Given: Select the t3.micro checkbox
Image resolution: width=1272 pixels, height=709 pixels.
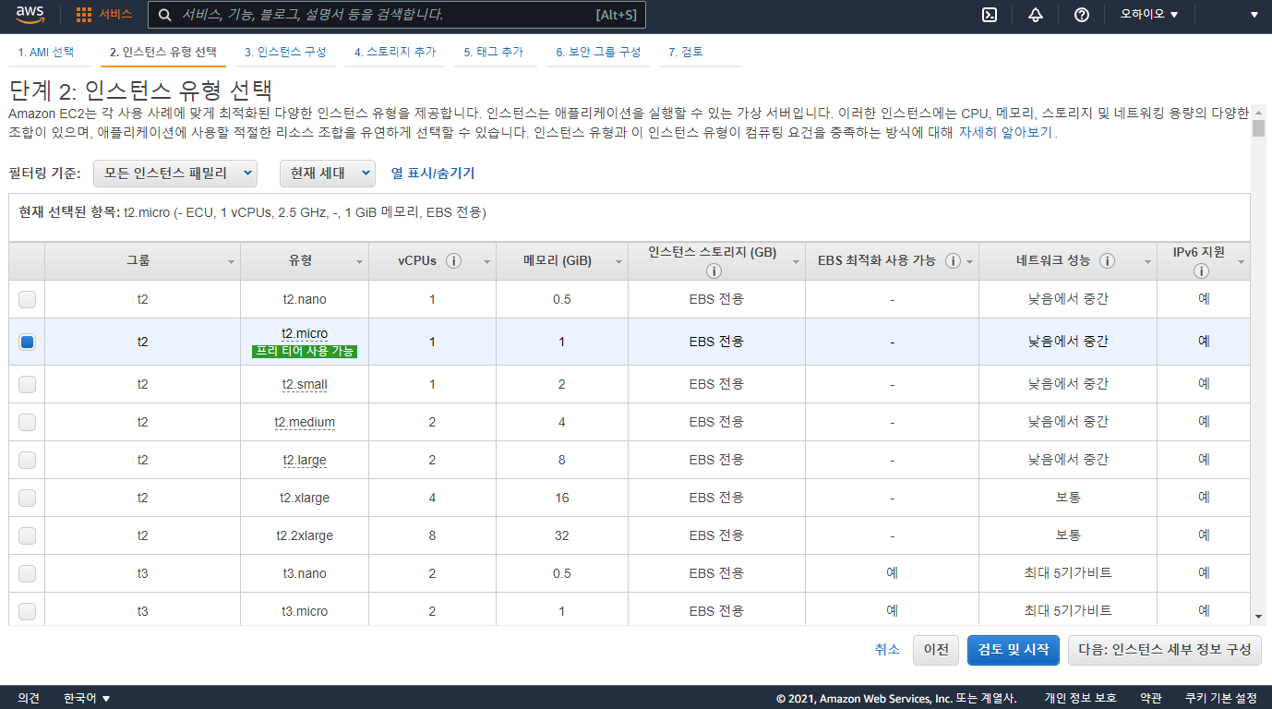Looking at the screenshot, I should coord(27,611).
